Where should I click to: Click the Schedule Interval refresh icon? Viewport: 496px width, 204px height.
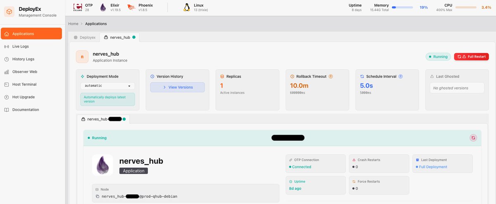click(x=362, y=76)
